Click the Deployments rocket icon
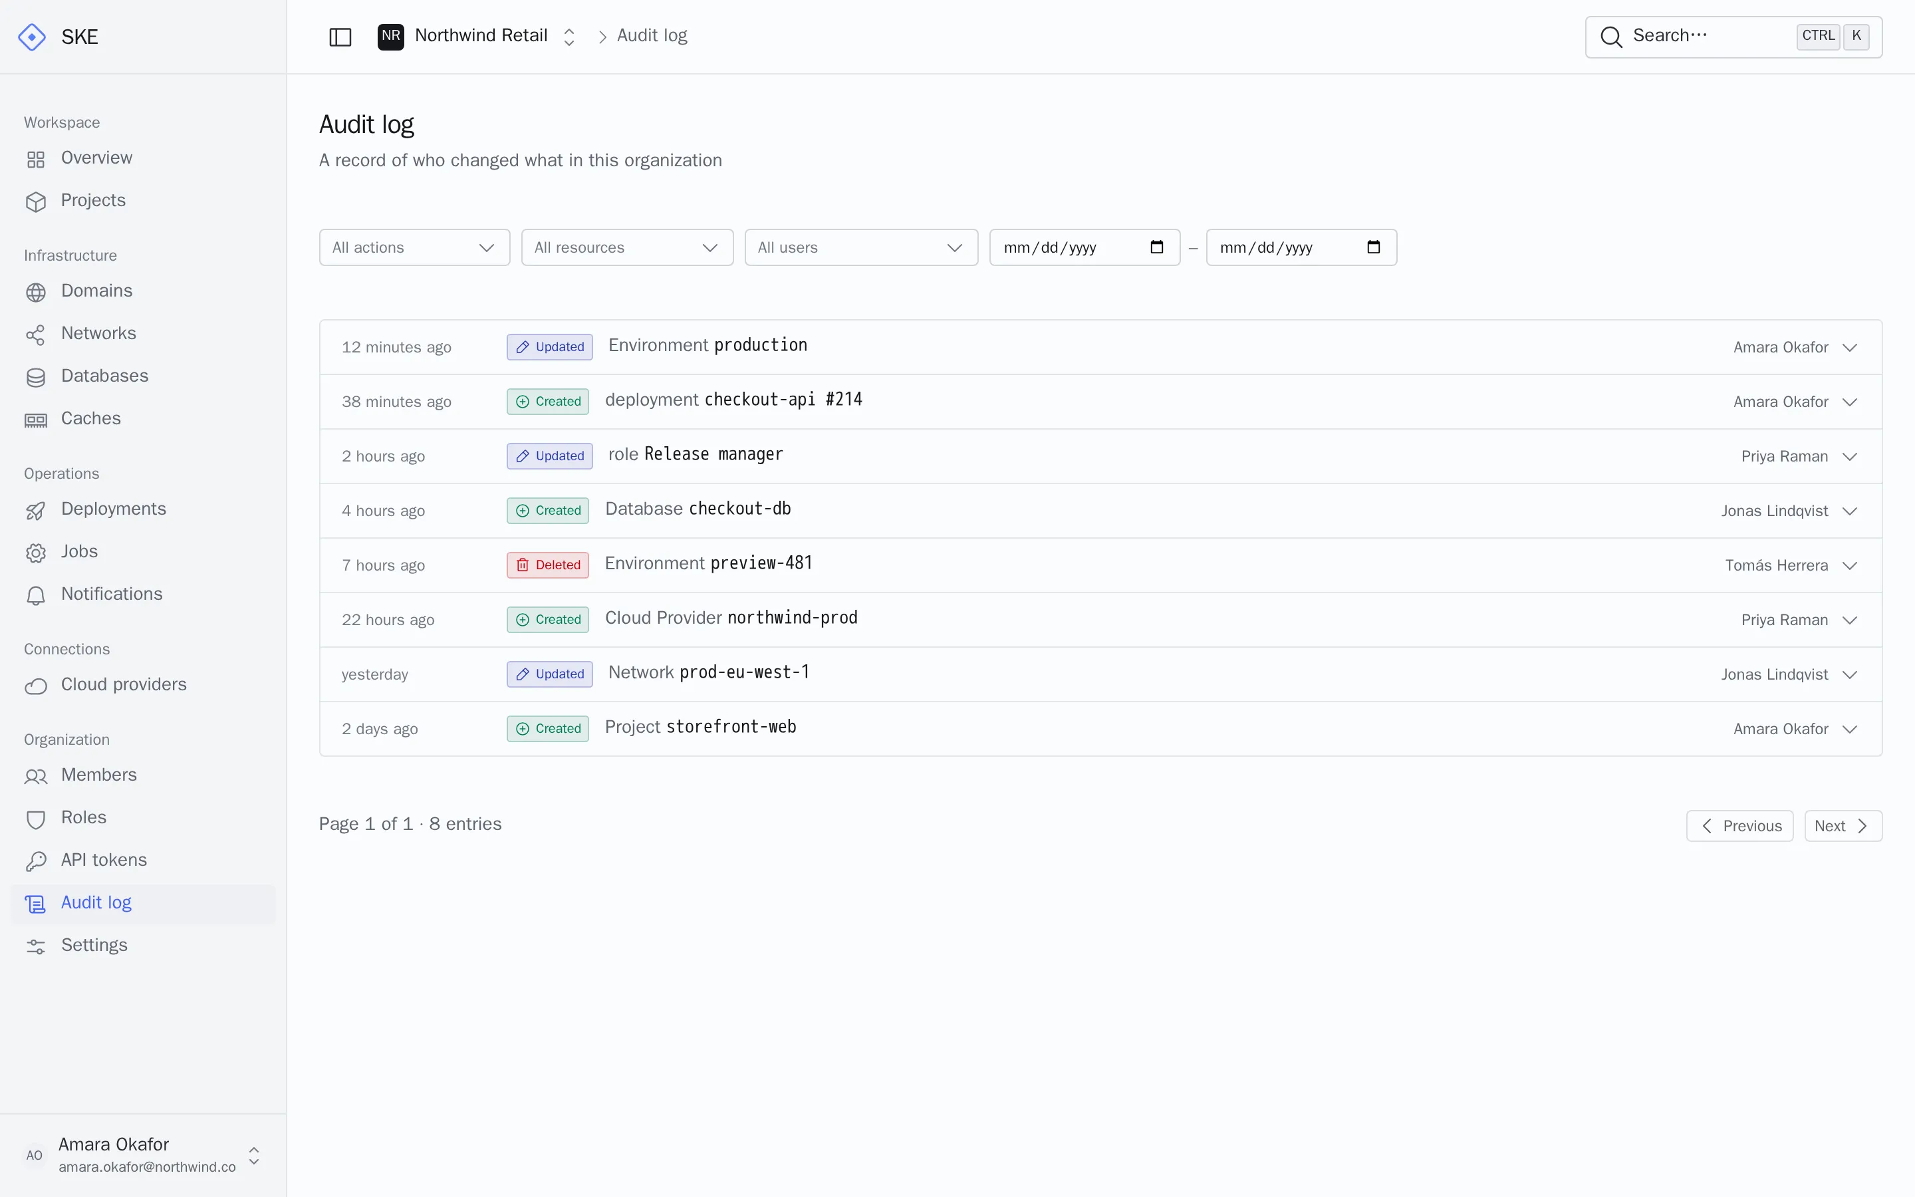This screenshot has height=1197, width=1915. (x=36, y=511)
